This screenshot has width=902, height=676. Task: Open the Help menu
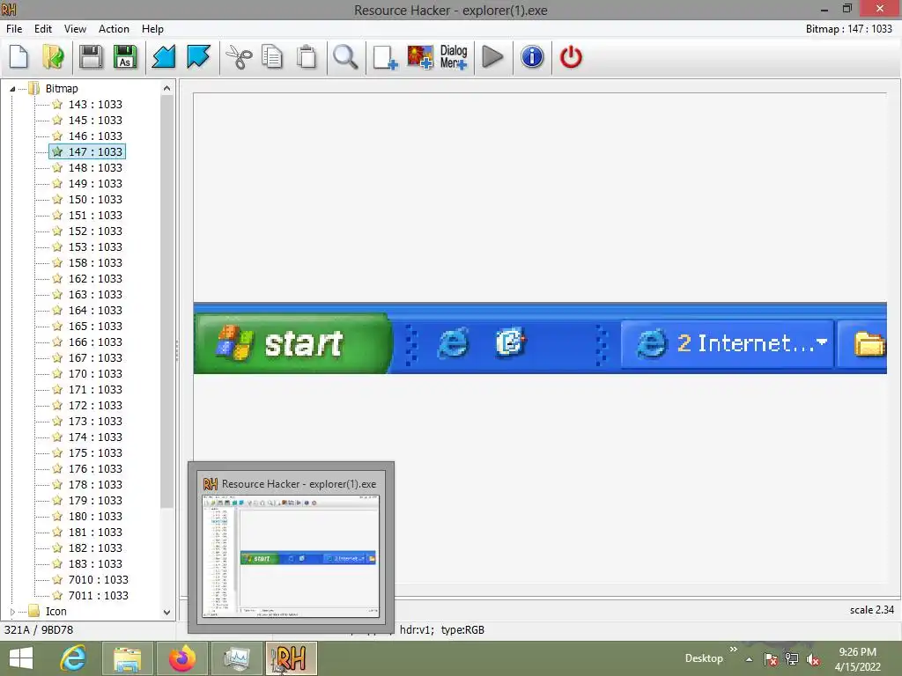152,29
